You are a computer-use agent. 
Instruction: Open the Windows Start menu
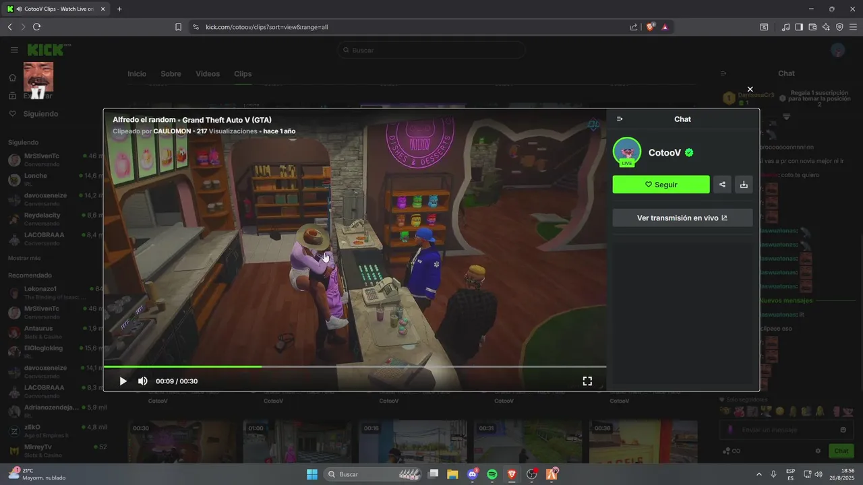click(312, 474)
